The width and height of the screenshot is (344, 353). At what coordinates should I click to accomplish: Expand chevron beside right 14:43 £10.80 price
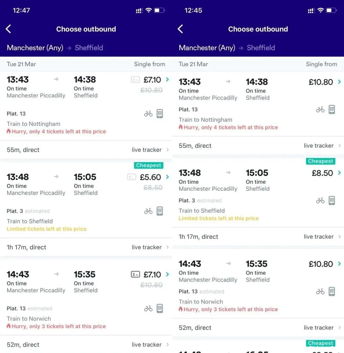click(339, 264)
